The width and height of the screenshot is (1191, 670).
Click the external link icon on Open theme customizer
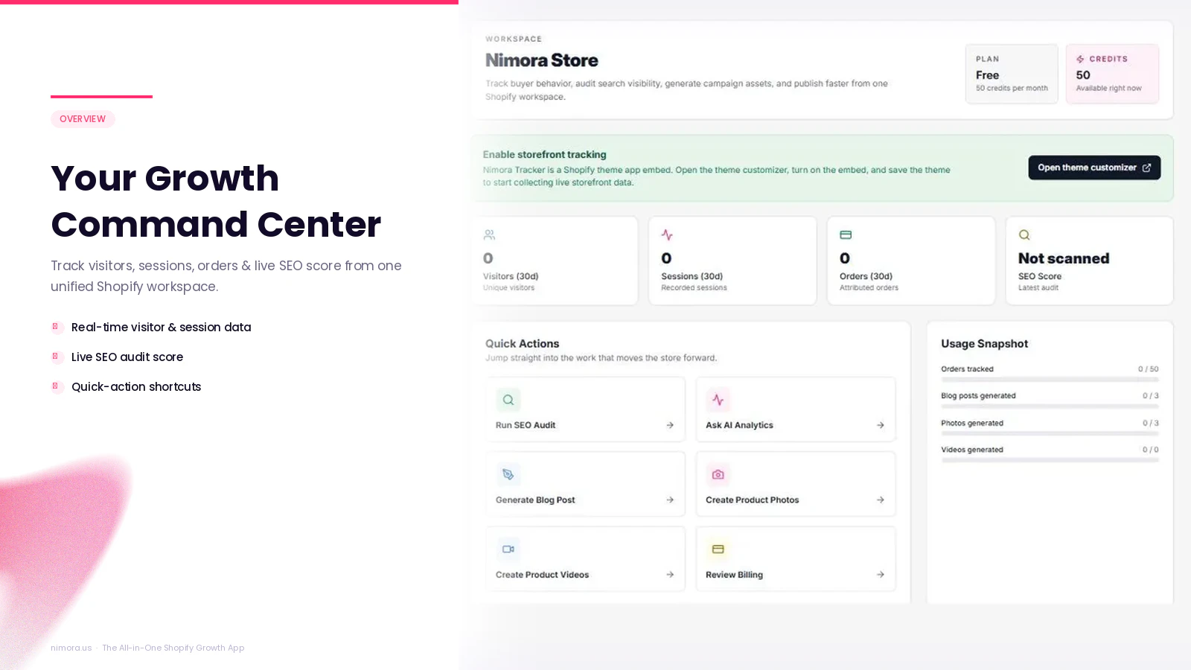(x=1146, y=168)
